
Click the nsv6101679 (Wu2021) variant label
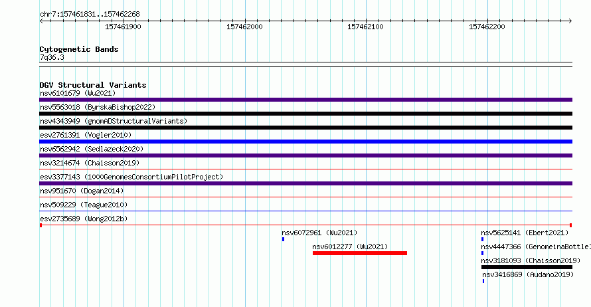78,93
